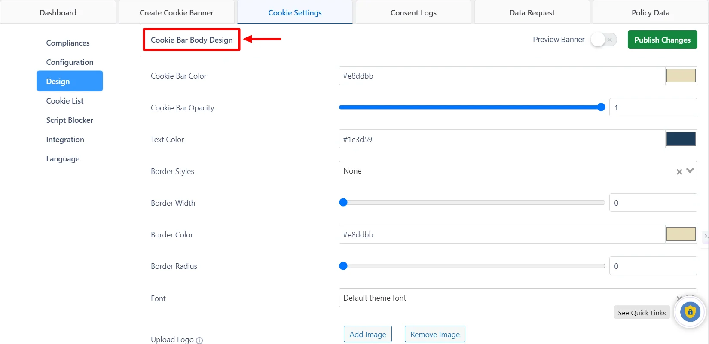Open the Consent Logs tab
Image resolution: width=709 pixels, height=344 pixels.
tap(413, 13)
